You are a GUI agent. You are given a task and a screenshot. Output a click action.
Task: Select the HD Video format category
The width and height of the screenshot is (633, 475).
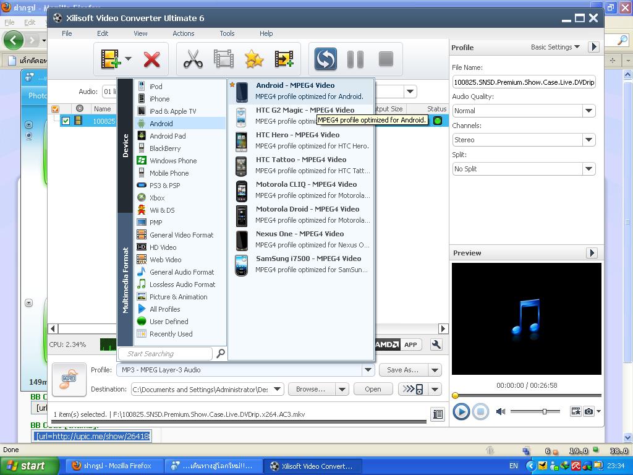(x=180, y=247)
